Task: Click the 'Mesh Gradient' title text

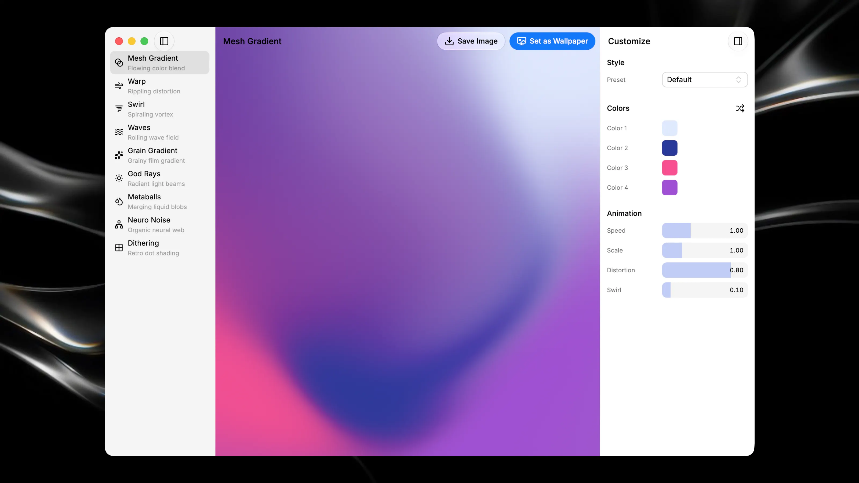Action: (252, 41)
